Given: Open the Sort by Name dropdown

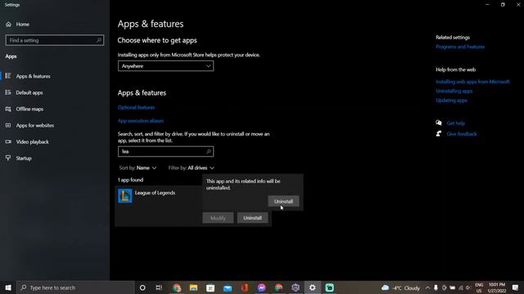Looking at the screenshot, I should pyautogui.click(x=138, y=167).
